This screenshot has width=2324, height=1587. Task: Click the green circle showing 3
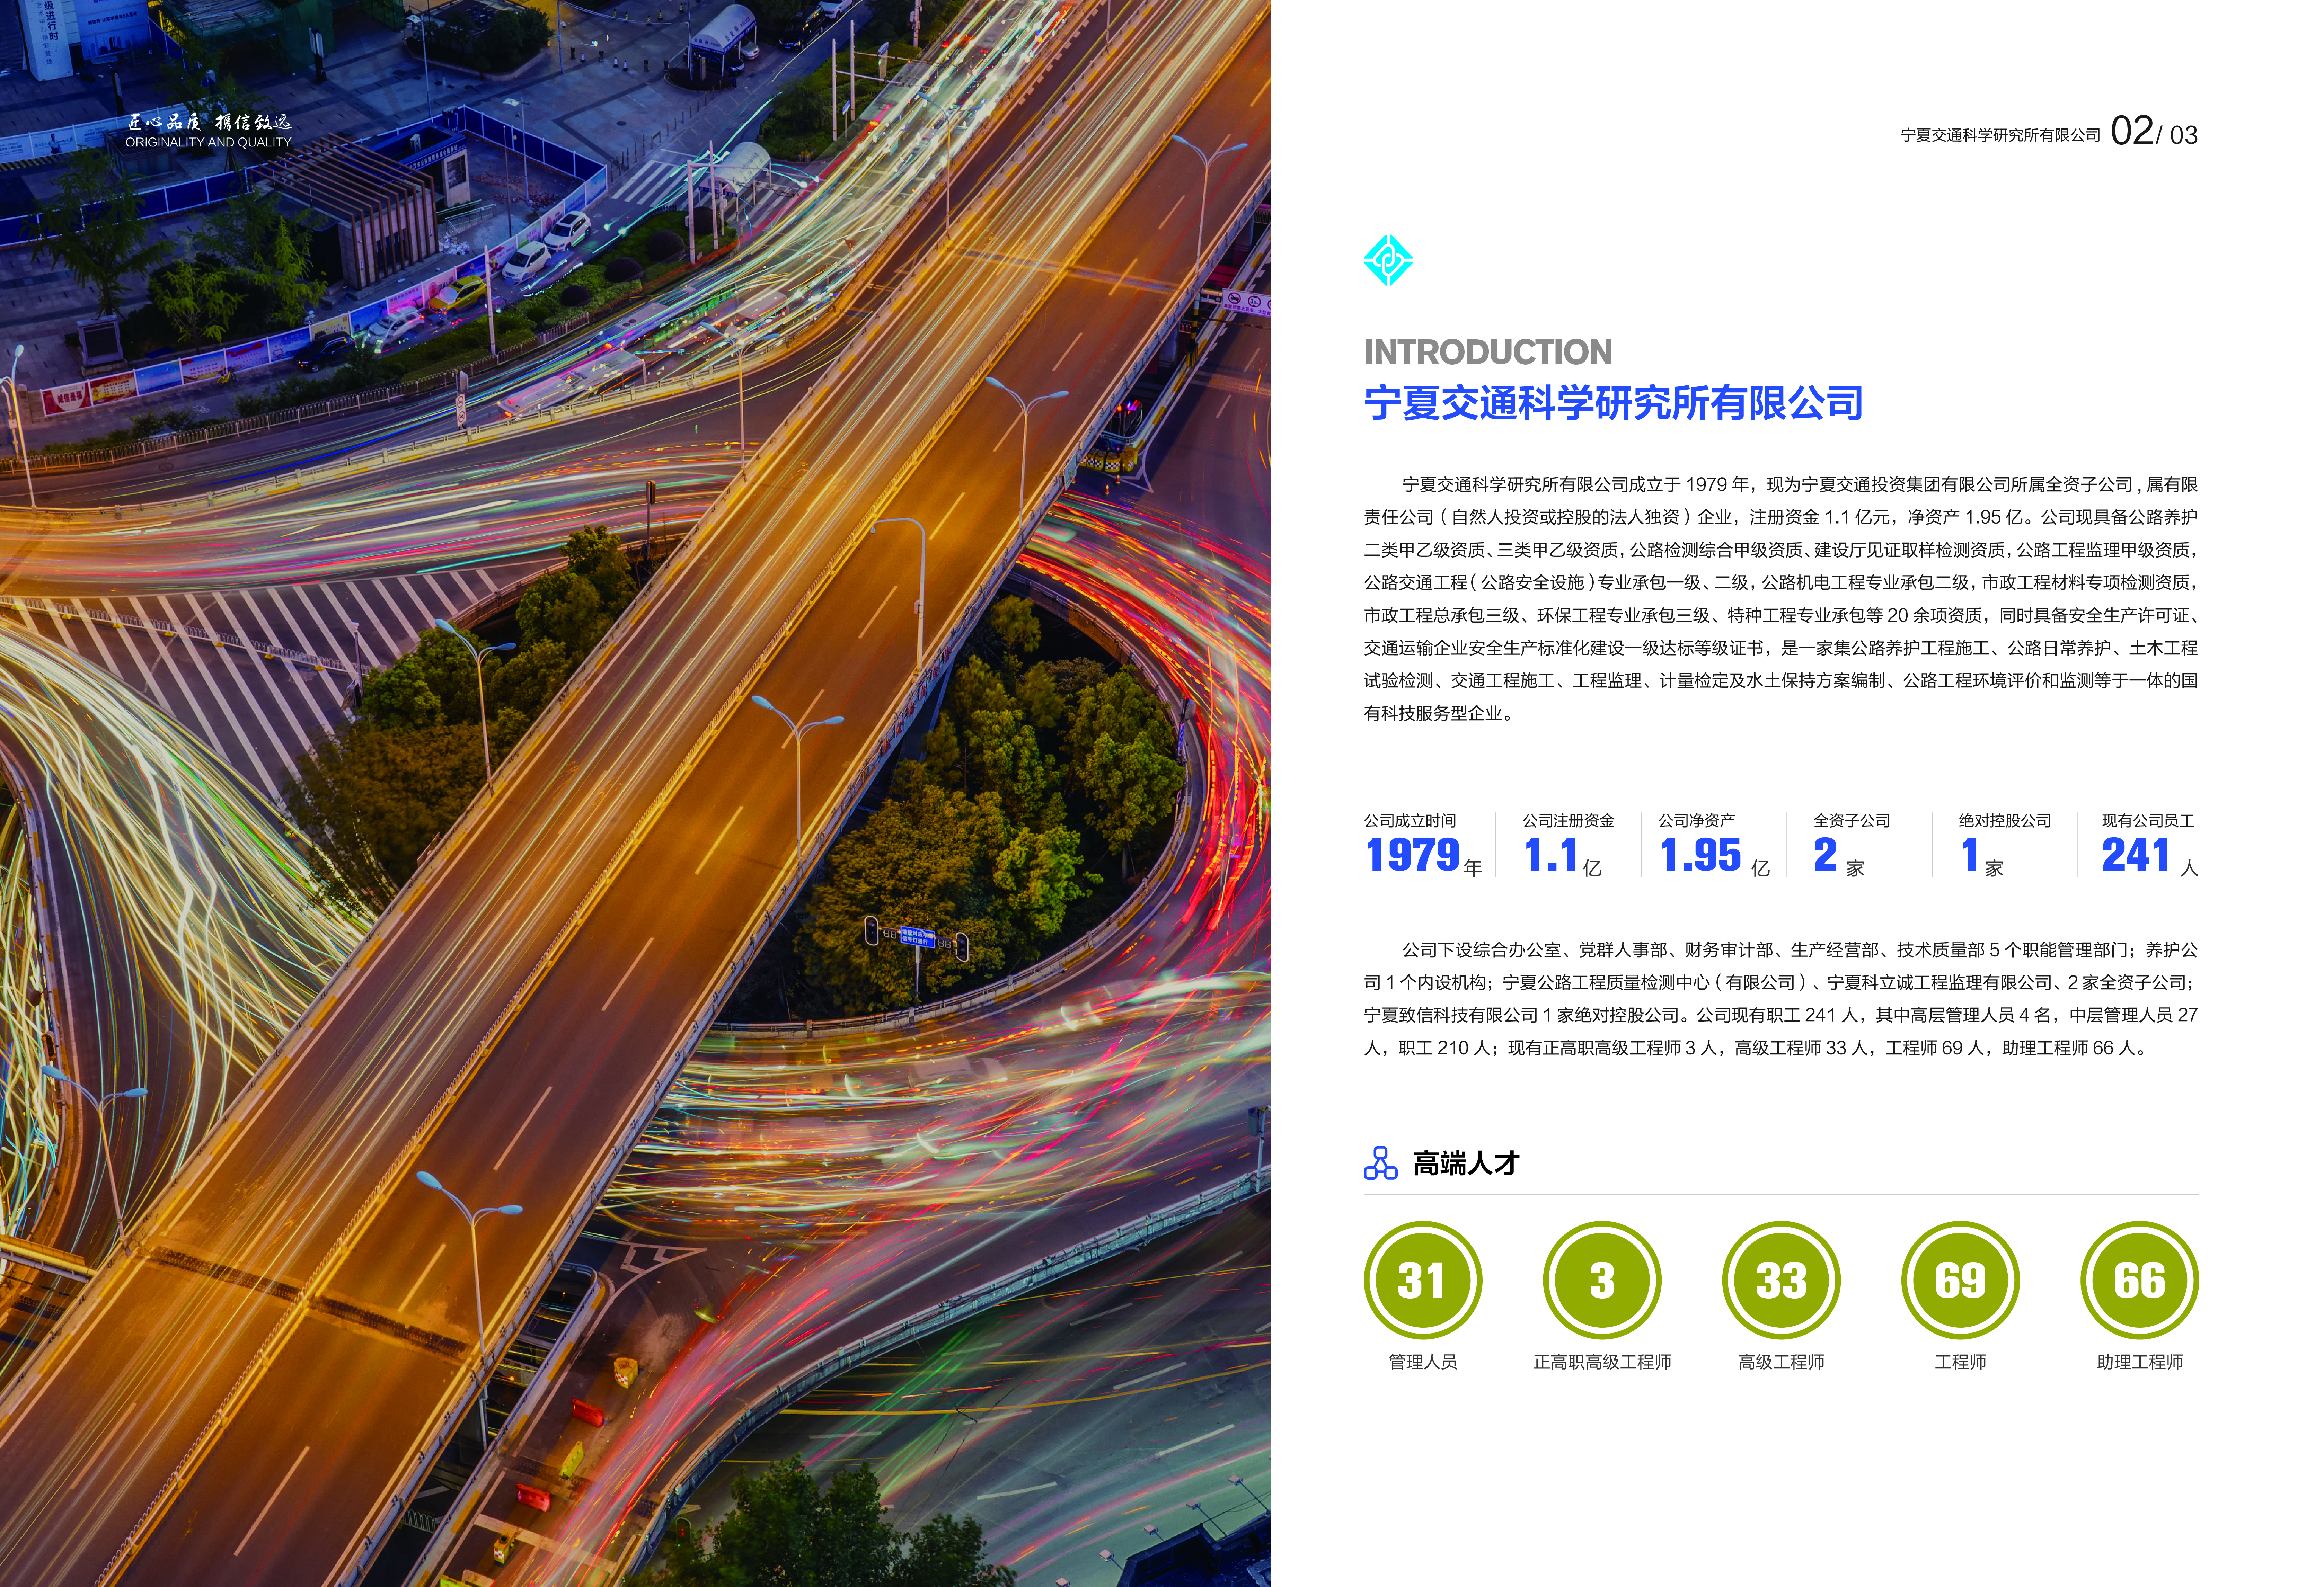coord(1602,1280)
